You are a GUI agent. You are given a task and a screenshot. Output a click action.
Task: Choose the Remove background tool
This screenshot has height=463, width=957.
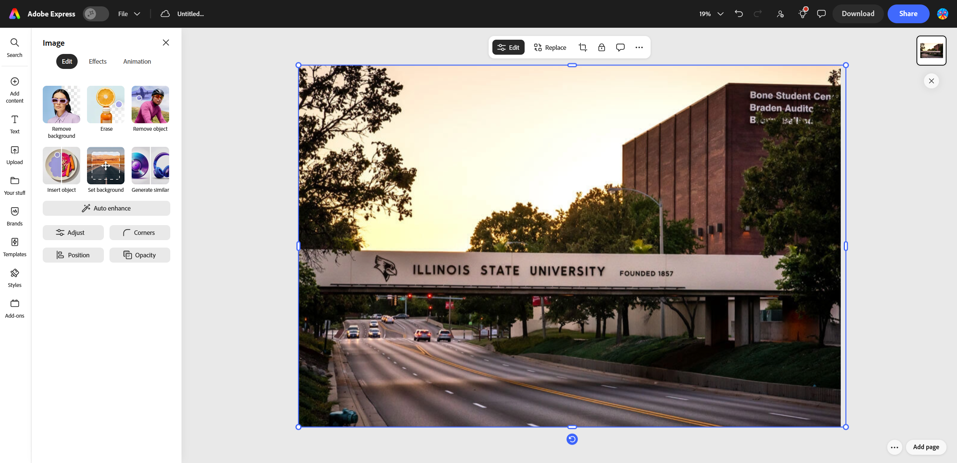(x=61, y=112)
